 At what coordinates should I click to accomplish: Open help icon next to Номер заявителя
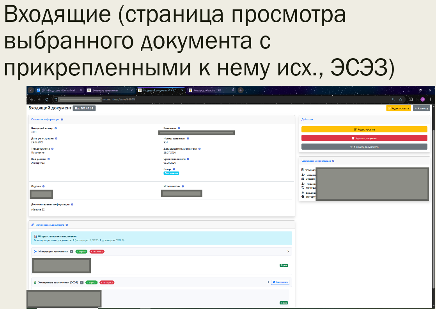point(188,138)
